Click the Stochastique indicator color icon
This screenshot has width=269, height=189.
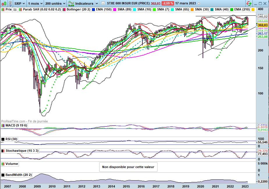click(3, 151)
